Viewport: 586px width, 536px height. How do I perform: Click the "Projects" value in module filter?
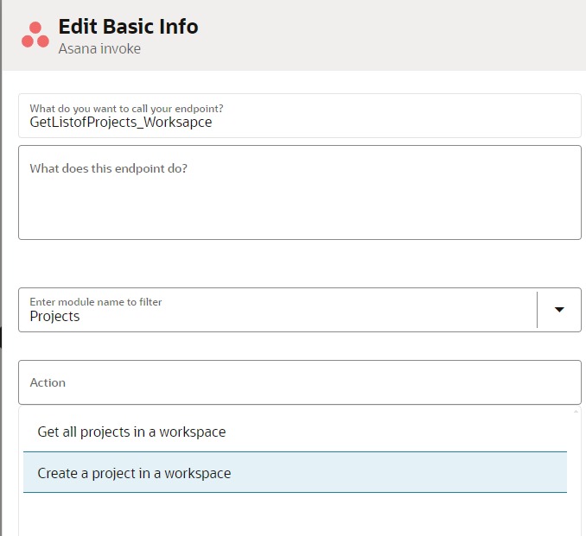[54, 317]
